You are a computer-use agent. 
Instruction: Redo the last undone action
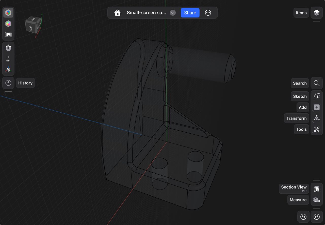pyautogui.click(x=316, y=217)
